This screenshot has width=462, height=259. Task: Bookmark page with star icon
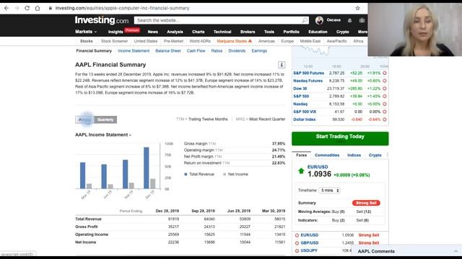point(357,8)
